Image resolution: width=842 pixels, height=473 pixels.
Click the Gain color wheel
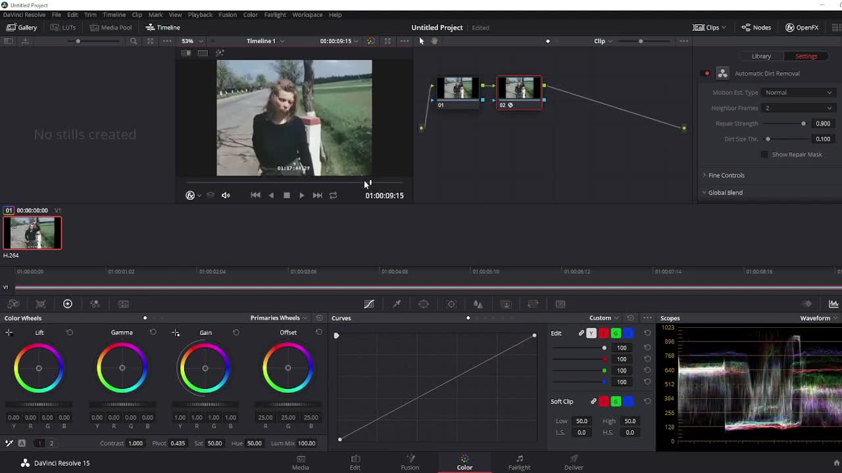pyautogui.click(x=205, y=368)
